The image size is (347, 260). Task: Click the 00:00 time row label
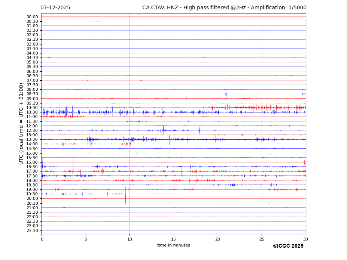32,17
